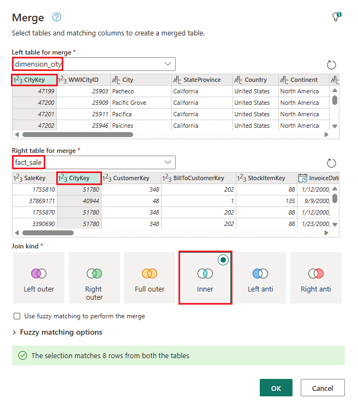Select CityKey column in dimension_city table
Screen dimensions: 358x410
[x=34, y=80]
